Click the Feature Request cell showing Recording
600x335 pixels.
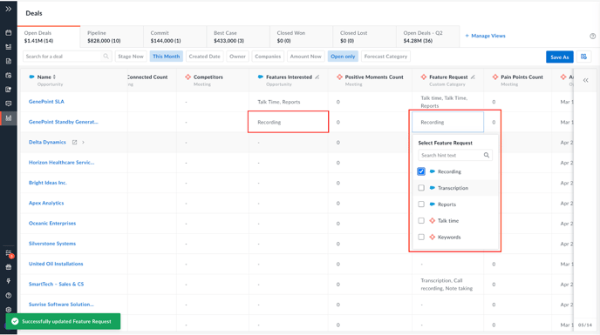click(x=447, y=122)
